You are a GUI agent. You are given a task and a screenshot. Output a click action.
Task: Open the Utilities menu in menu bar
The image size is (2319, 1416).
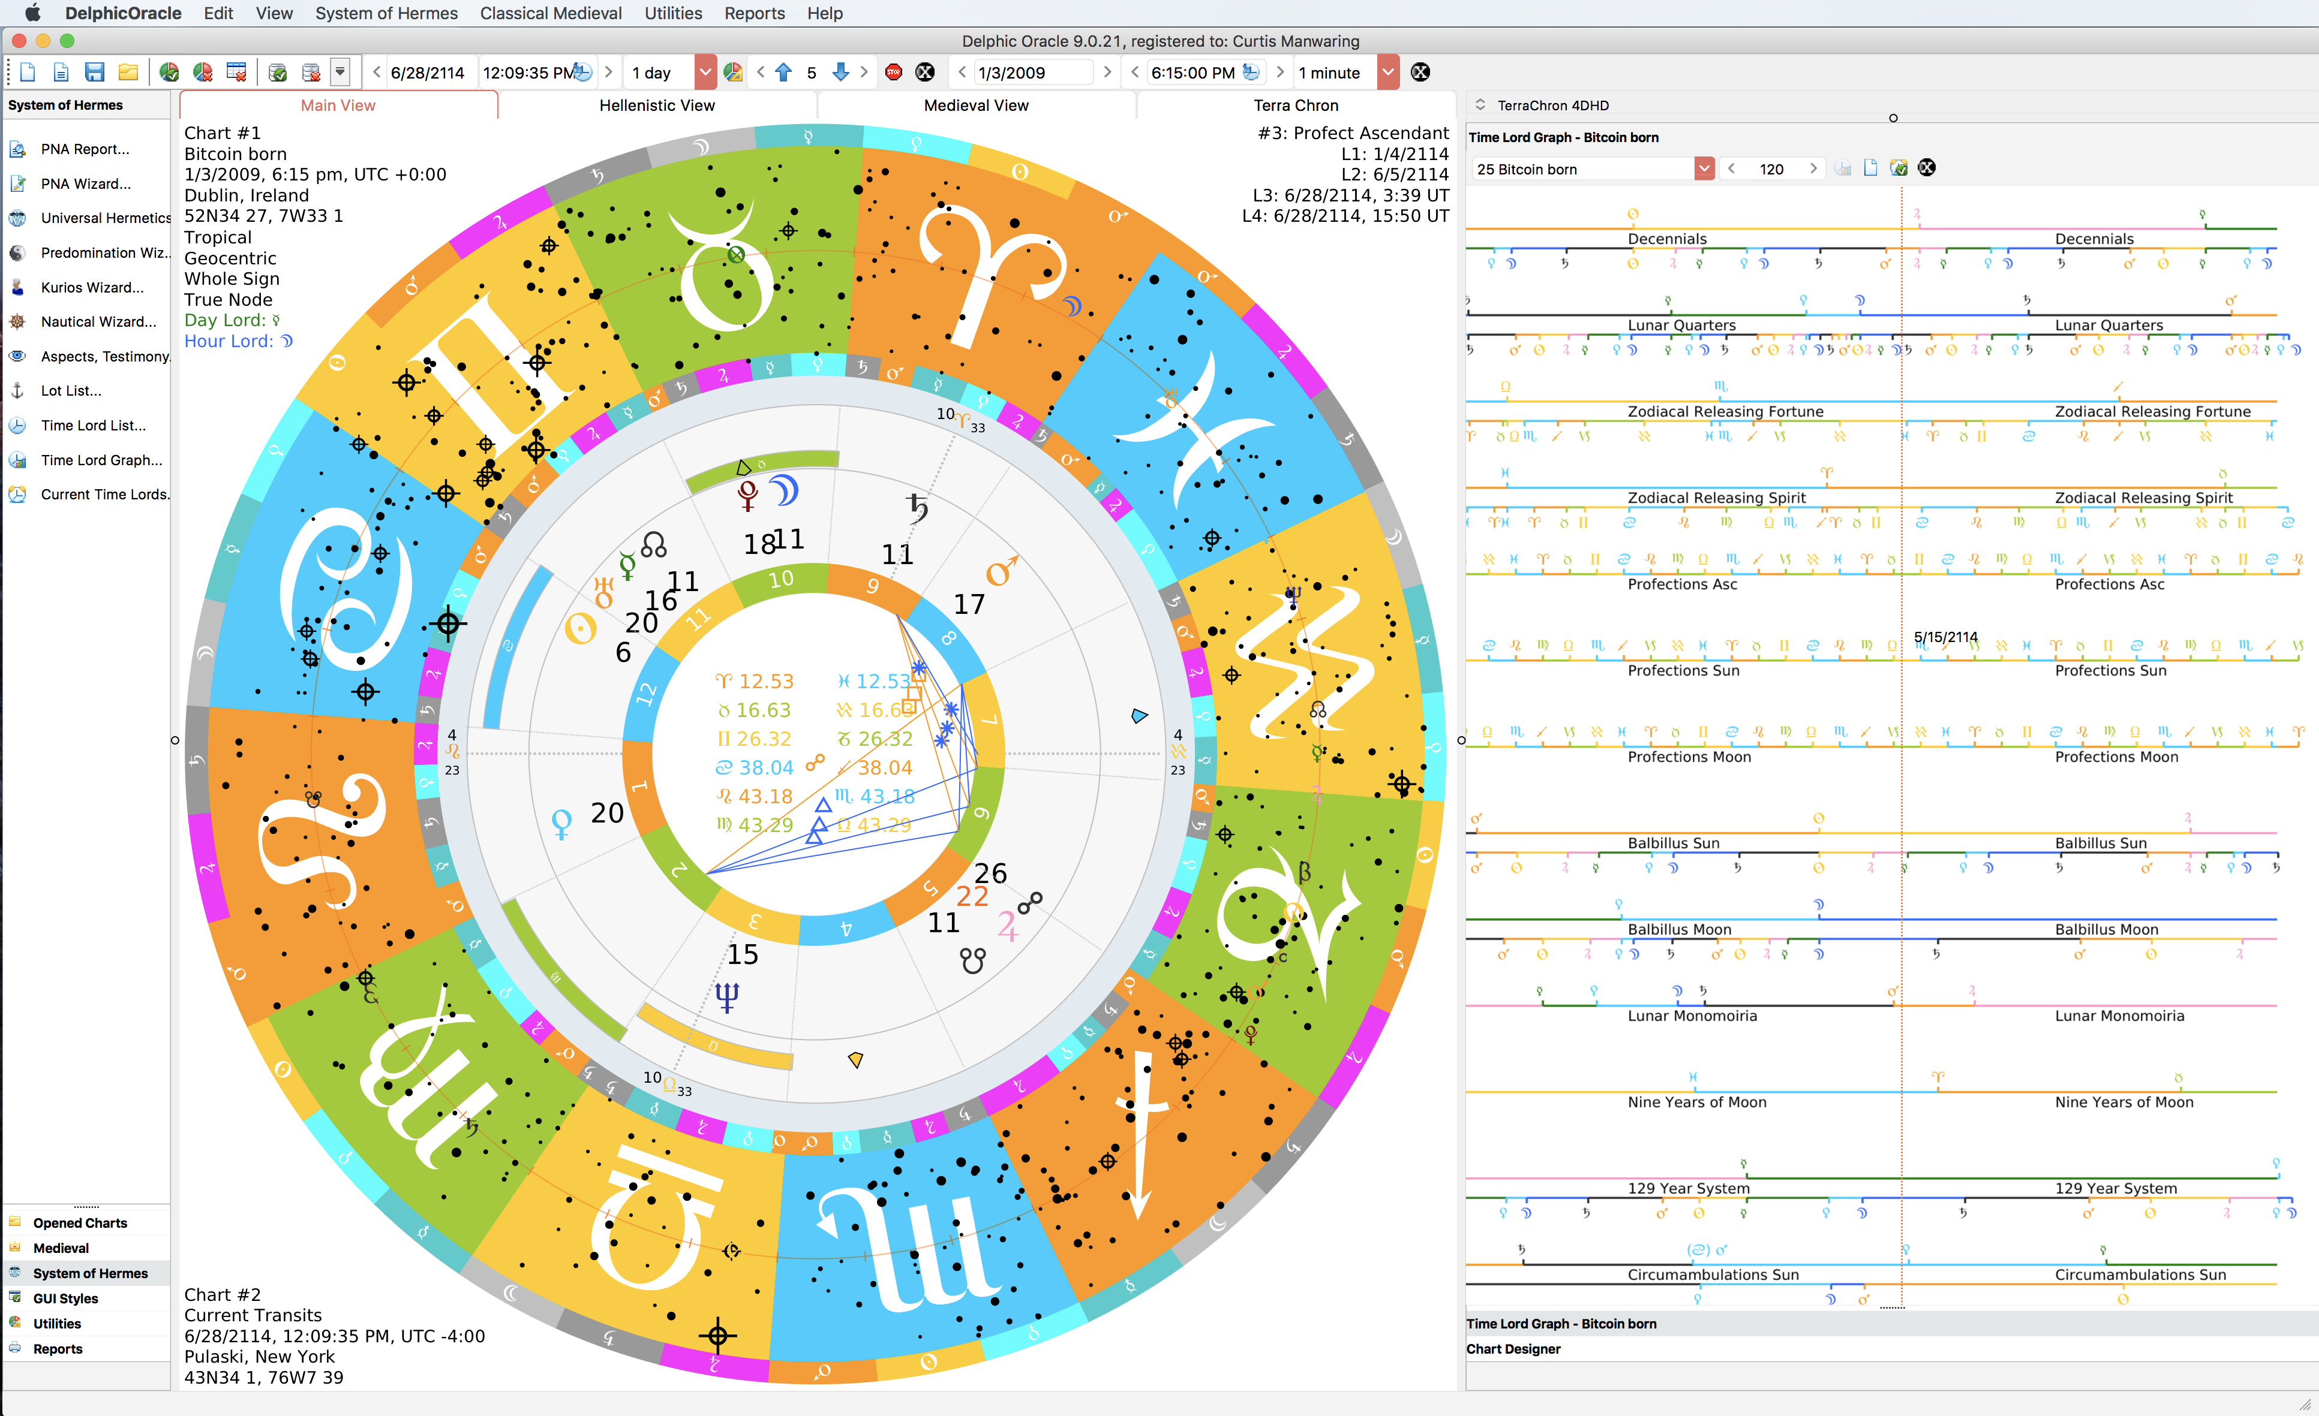coord(673,13)
